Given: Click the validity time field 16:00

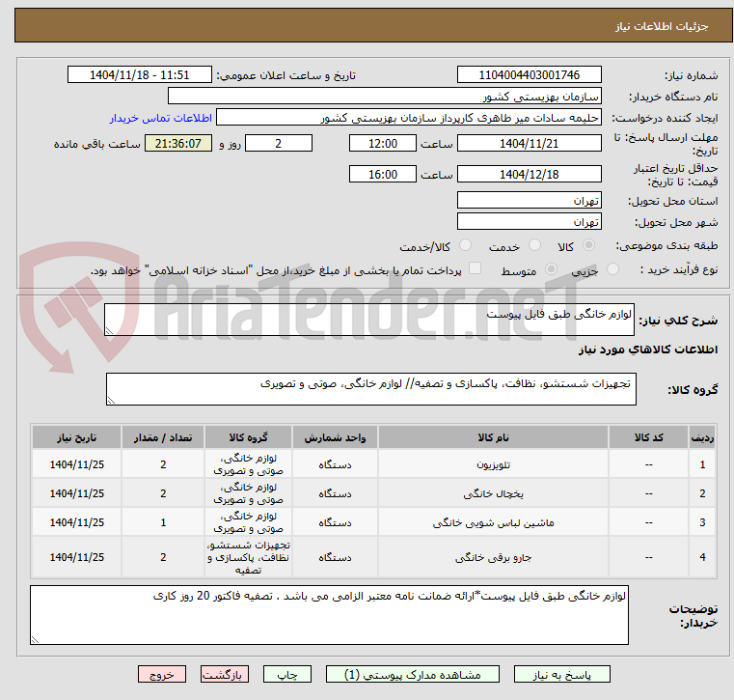Looking at the screenshot, I should pyautogui.click(x=383, y=175).
